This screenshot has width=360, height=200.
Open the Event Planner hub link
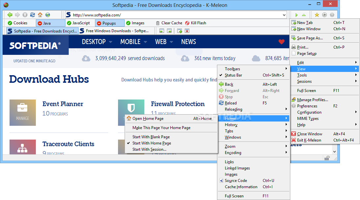63,104
